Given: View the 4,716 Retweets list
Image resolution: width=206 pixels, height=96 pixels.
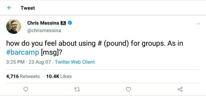Looking at the screenshot, I should [23, 76].
